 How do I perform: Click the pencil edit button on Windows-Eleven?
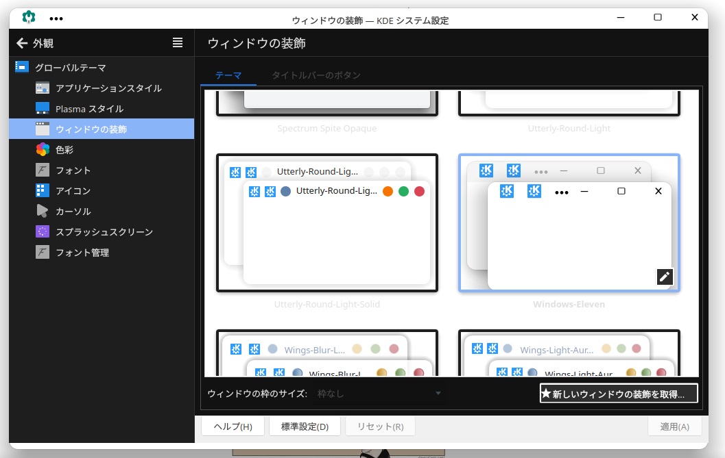point(665,277)
